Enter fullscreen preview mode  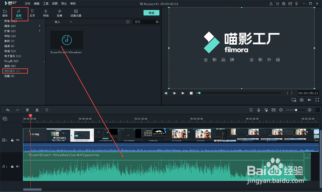pyautogui.click(x=317, y=100)
